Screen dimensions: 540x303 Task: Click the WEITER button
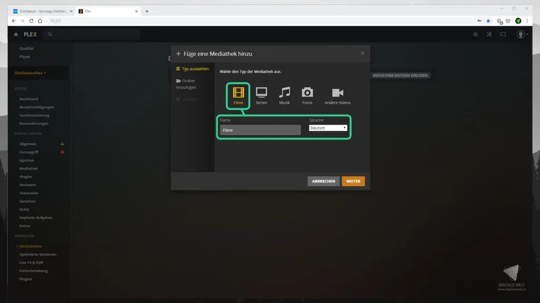click(x=353, y=181)
